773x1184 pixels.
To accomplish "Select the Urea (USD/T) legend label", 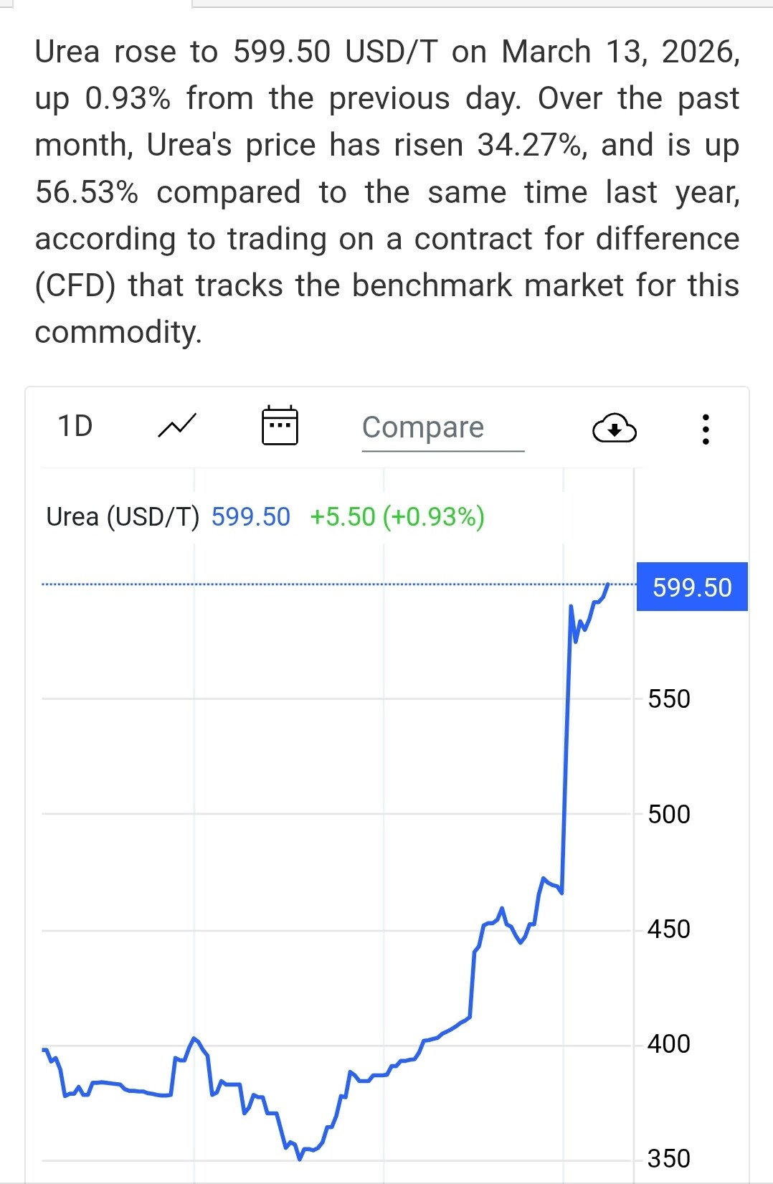I will click(123, 517).
